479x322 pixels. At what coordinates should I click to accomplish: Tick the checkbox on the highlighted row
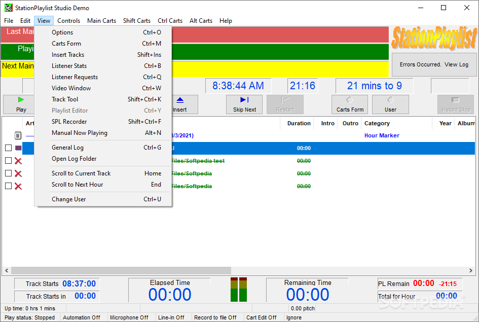pos(9,148)
